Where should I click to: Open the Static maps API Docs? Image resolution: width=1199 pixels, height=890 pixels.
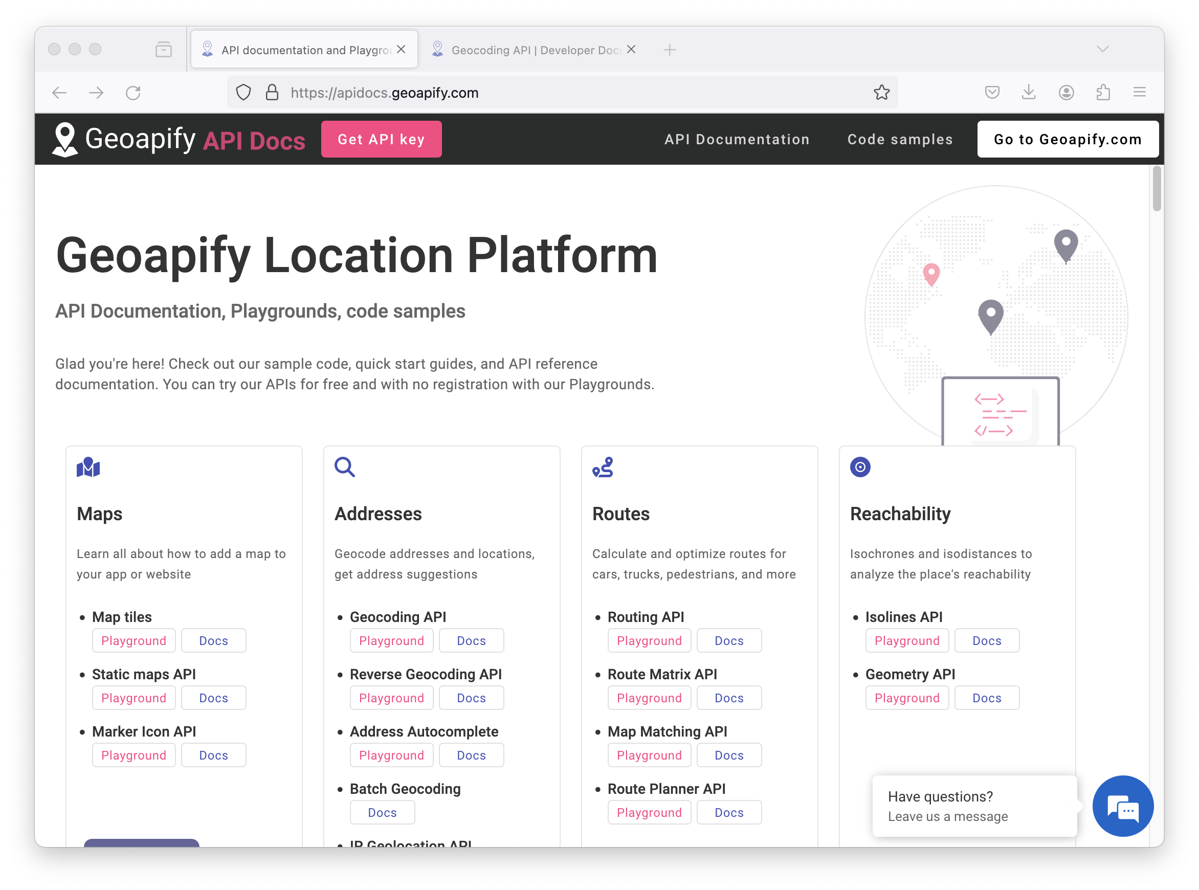(x=213, y=698)
